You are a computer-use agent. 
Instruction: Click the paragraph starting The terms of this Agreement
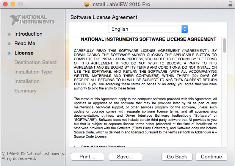click(x=145, y=117)
